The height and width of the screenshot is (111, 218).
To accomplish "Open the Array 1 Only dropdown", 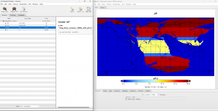I will tap(152, 95).
